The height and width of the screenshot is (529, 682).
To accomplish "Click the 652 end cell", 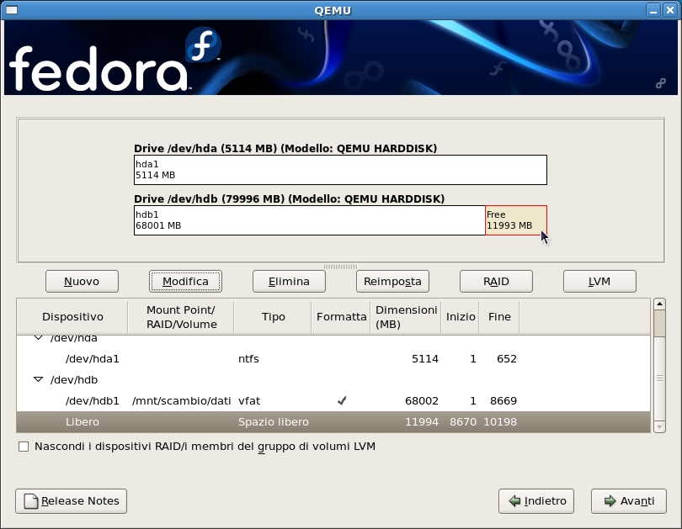I will click(507, 359).
